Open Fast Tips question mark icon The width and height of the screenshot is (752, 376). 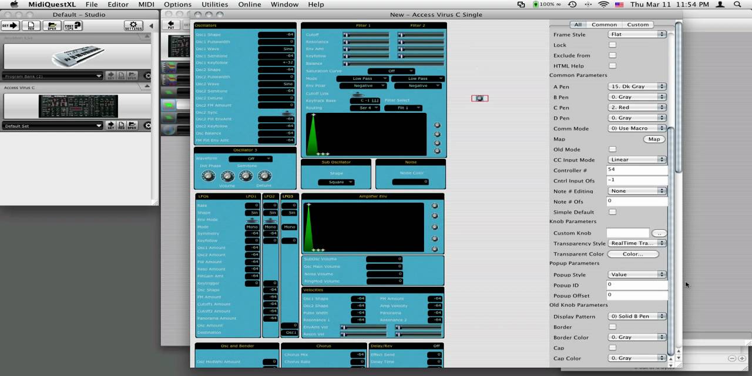pyautogui.click(x=73, y=26)
